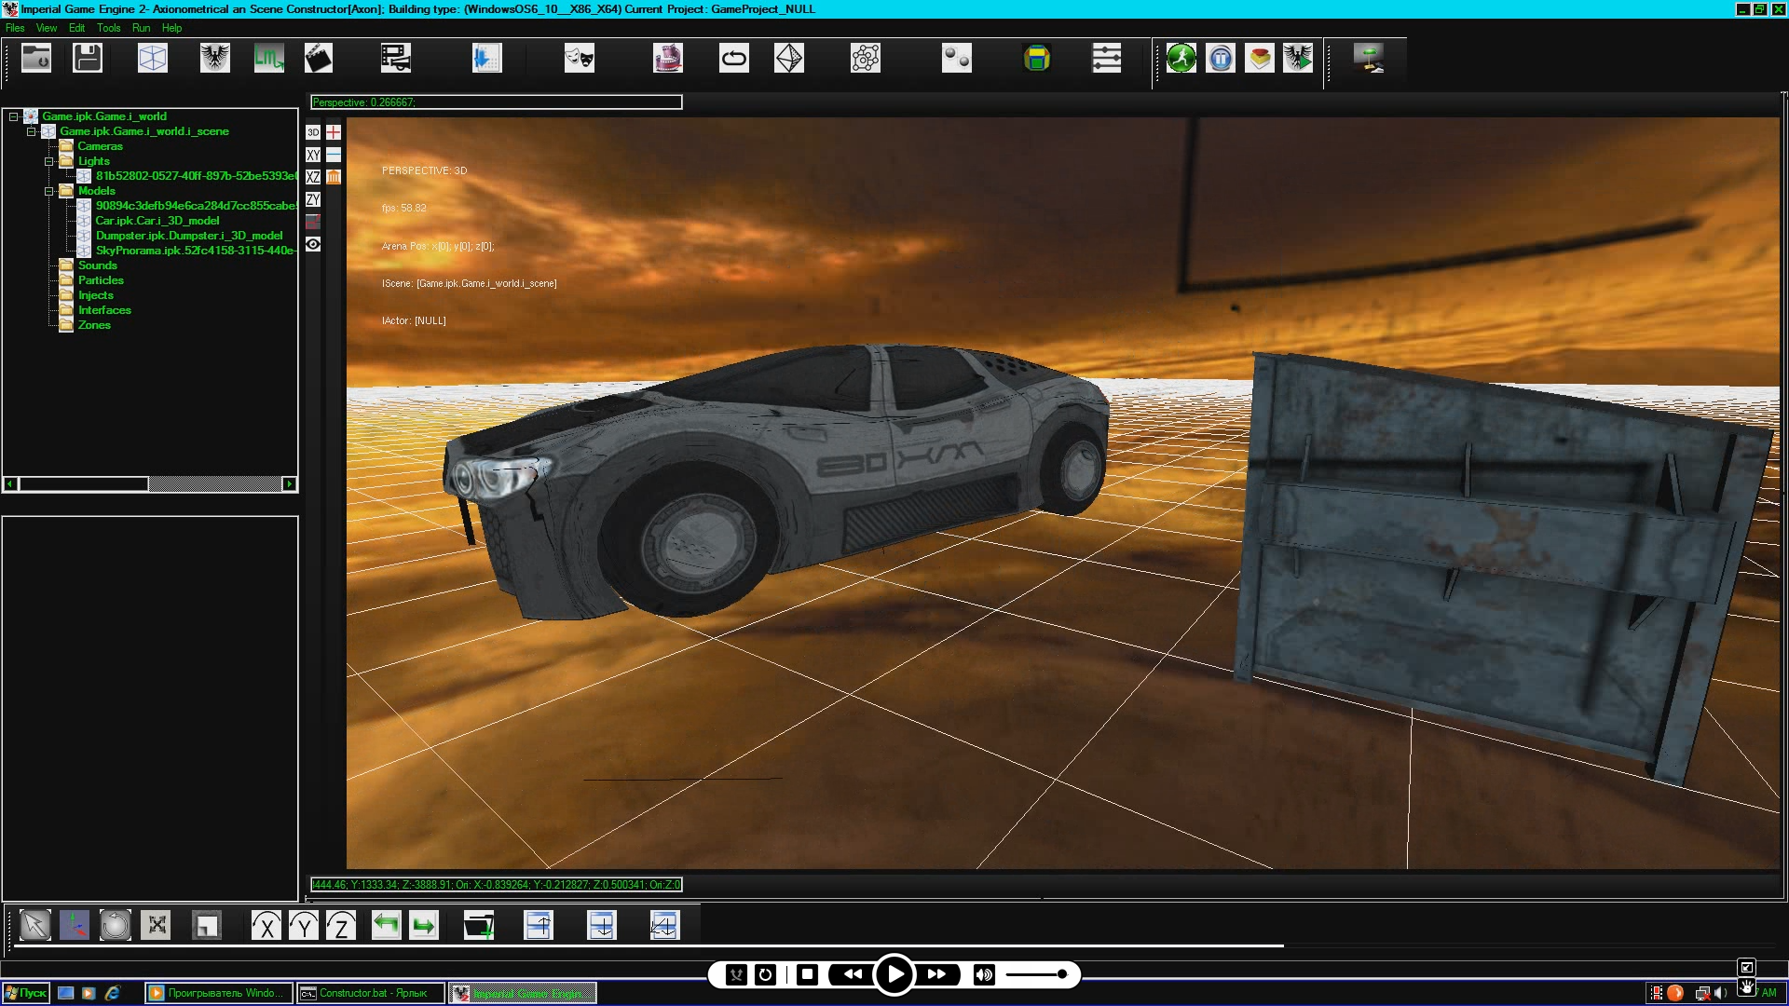Open the film strip tool
The width and height of the screenshot is (1789, 1006).
click(396, 58)
